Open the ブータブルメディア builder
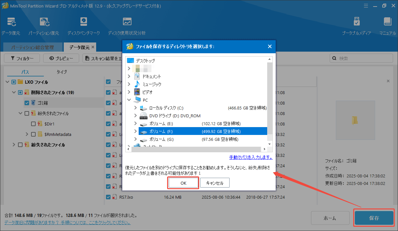This screenshot has width=398, height=231. pos(356,26)
